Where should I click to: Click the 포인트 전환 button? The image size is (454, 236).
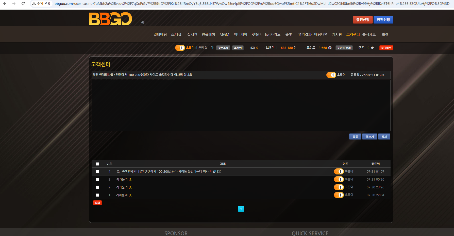[x=344, y=48]
